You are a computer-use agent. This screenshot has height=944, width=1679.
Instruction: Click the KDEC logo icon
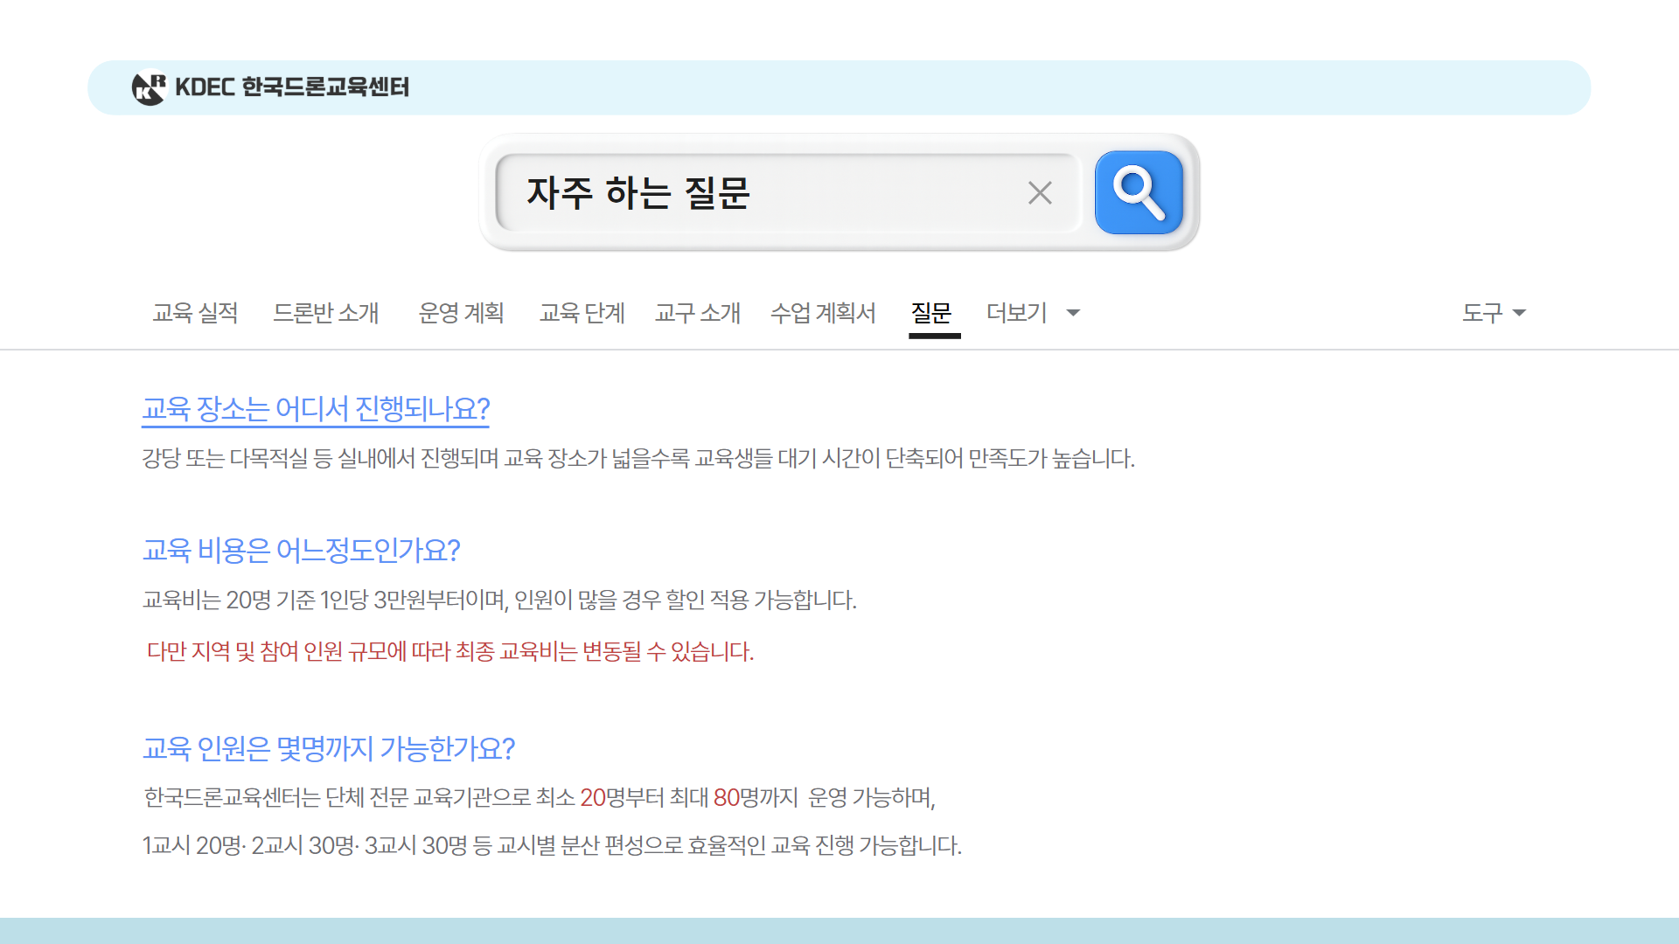(150, 87)
